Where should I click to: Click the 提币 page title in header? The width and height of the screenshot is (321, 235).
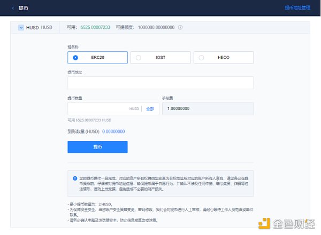click(x=24, y=8)
